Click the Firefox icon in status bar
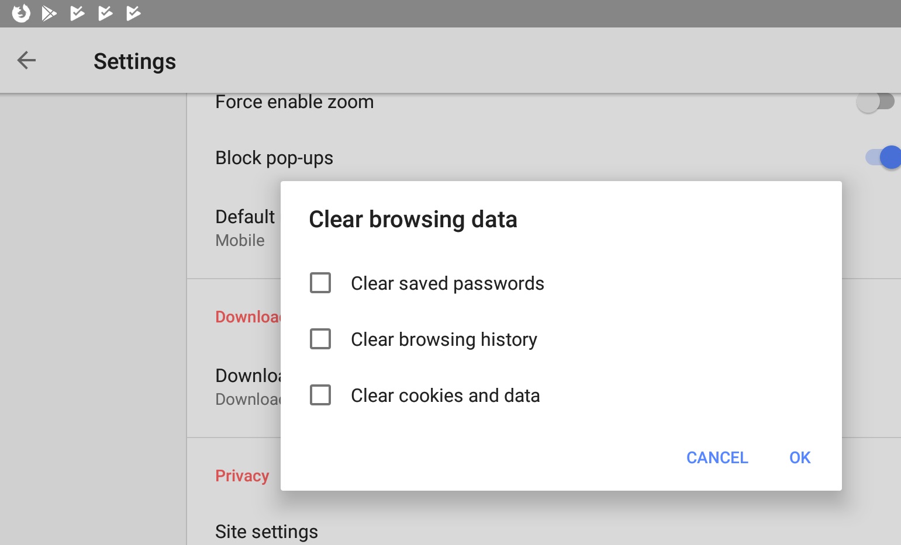901x545 pixels. click(21, 13)
